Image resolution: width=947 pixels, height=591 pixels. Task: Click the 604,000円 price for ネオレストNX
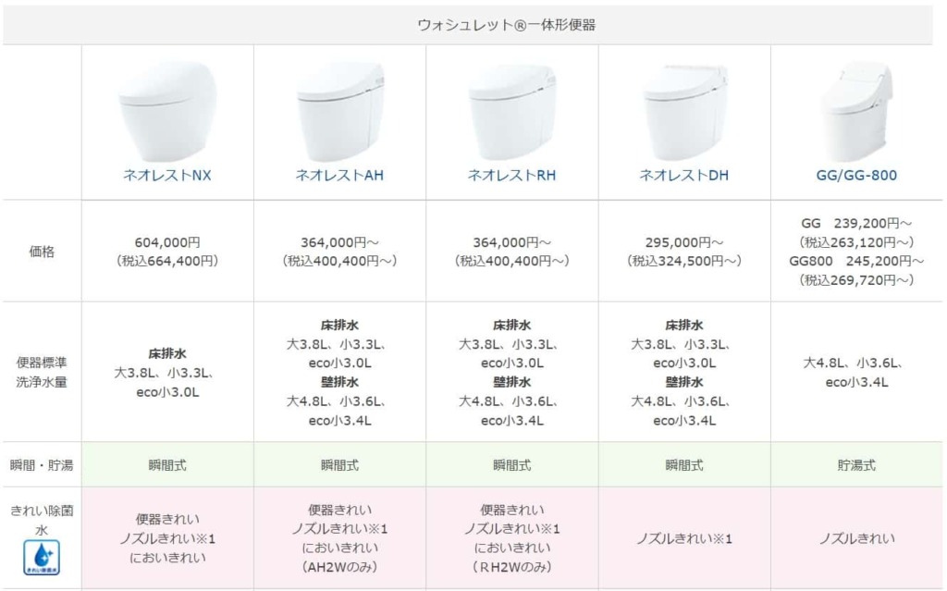[167, 242]
